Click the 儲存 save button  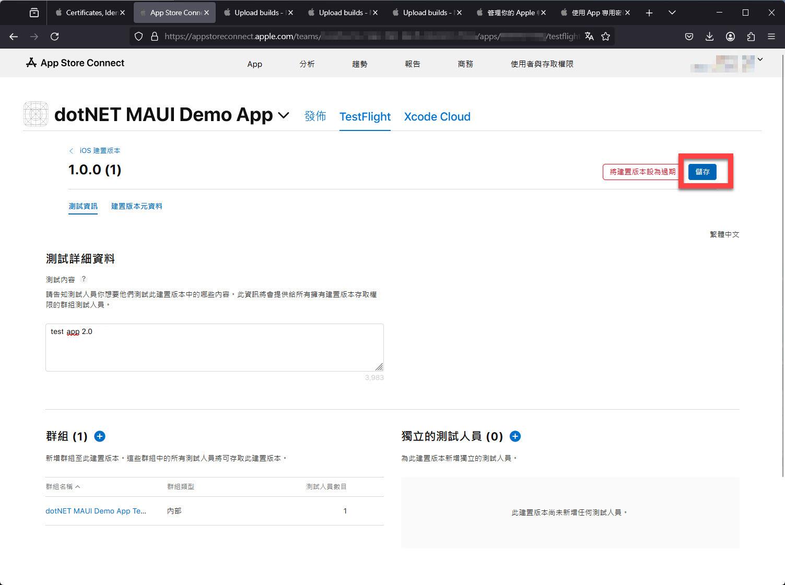tap(702, 172)
